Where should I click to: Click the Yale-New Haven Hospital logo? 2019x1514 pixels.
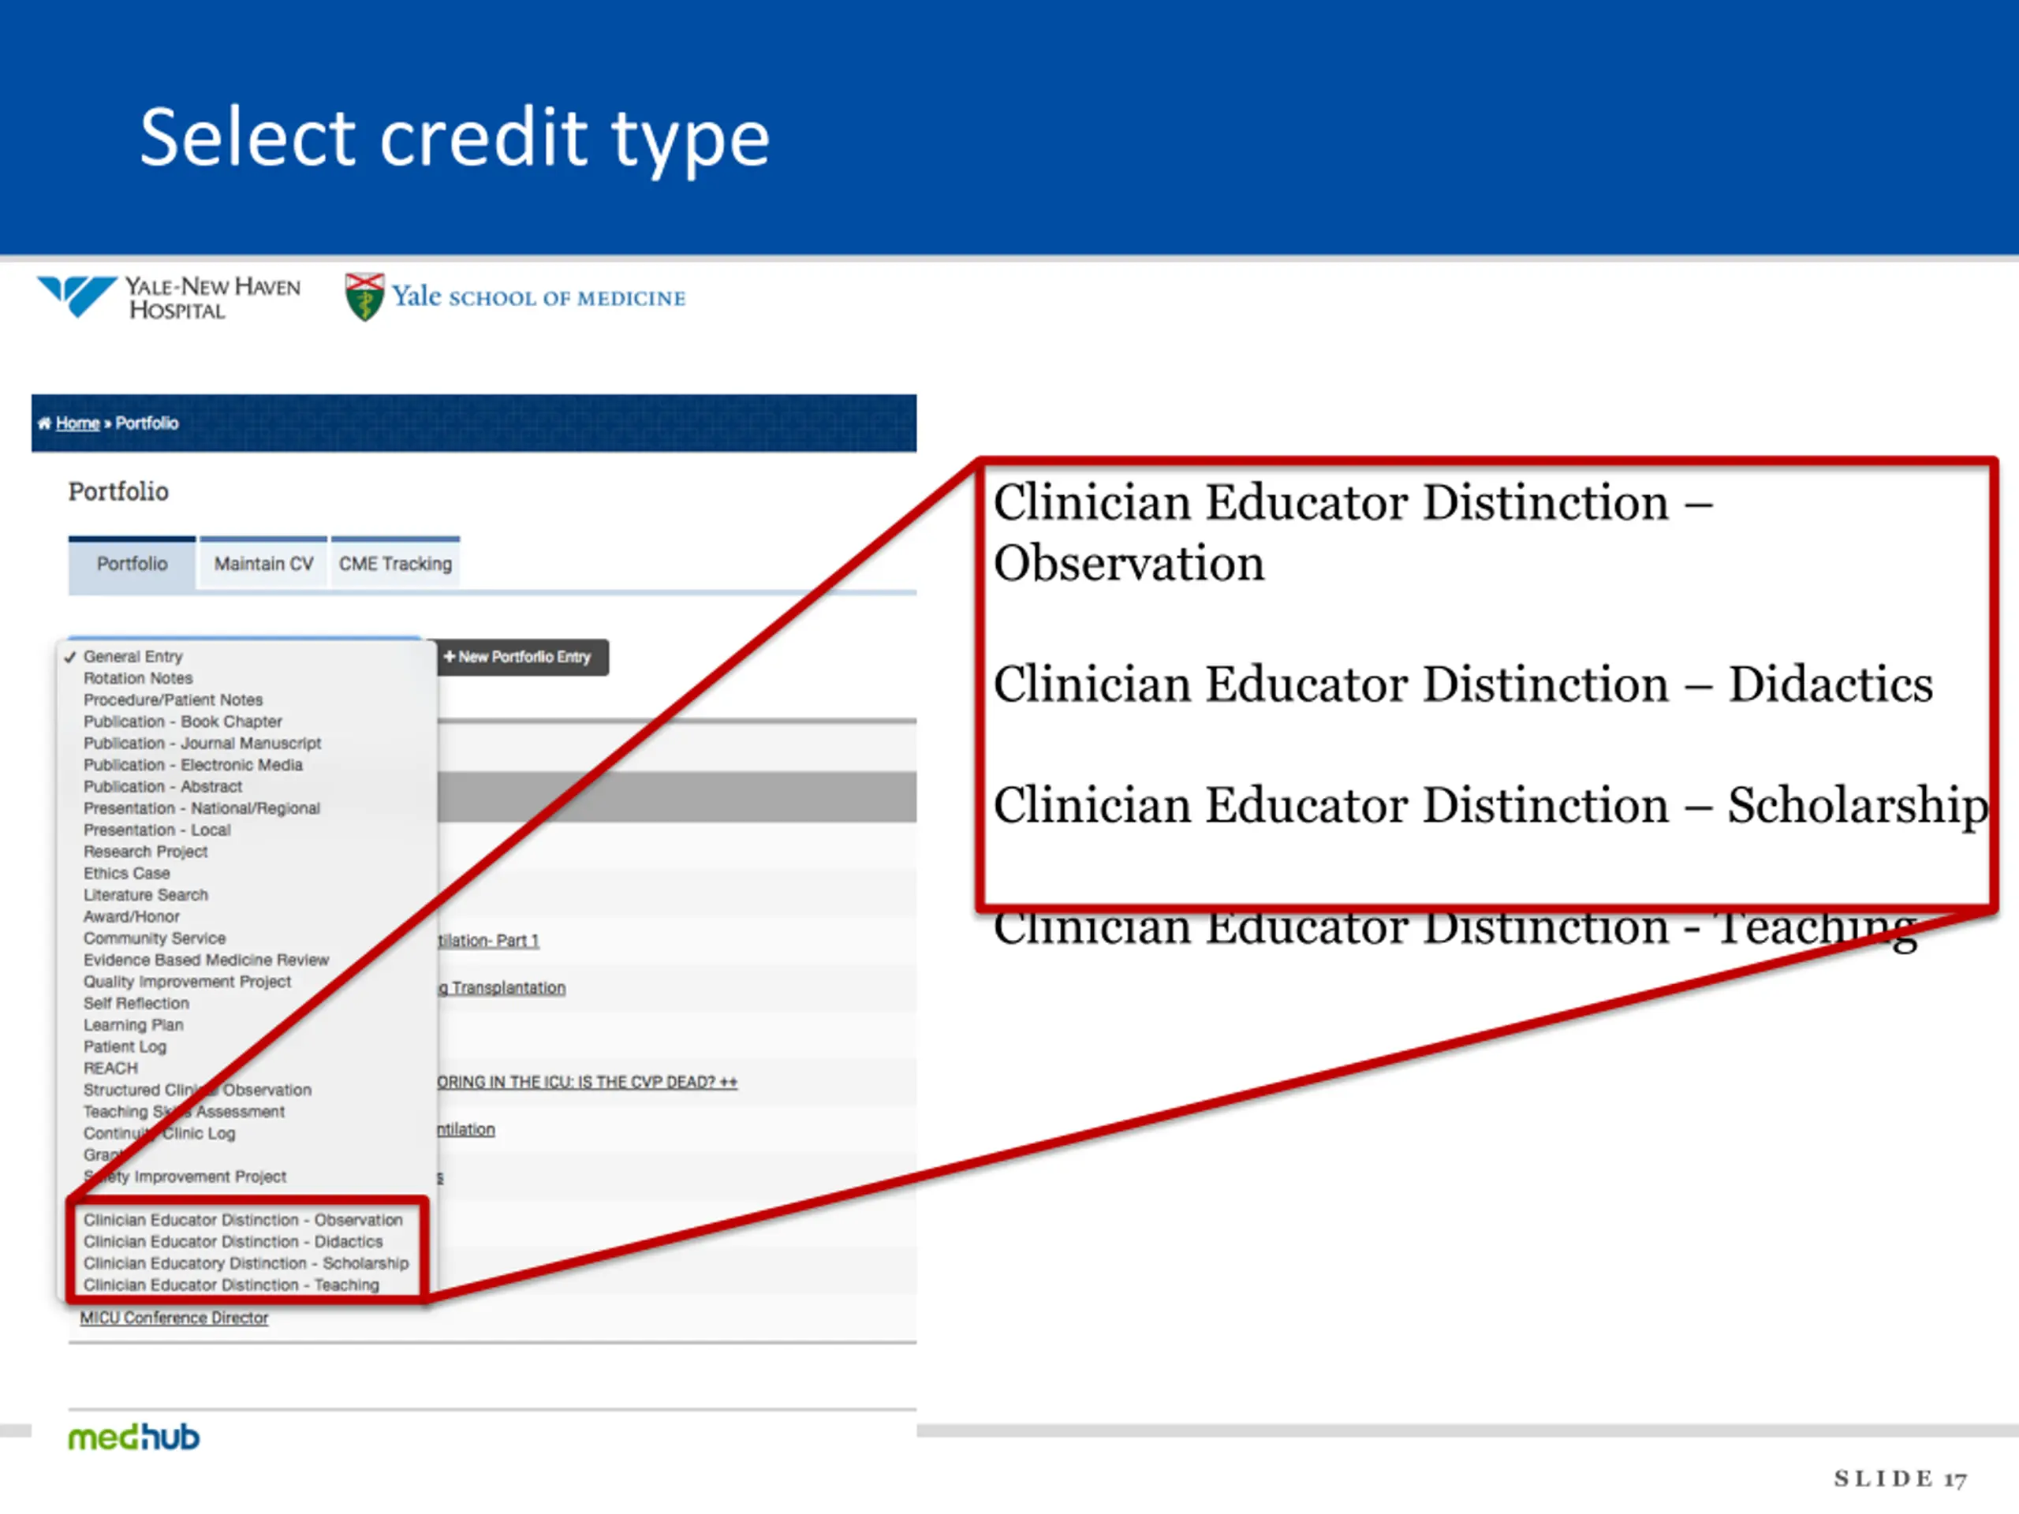[169, 297]
